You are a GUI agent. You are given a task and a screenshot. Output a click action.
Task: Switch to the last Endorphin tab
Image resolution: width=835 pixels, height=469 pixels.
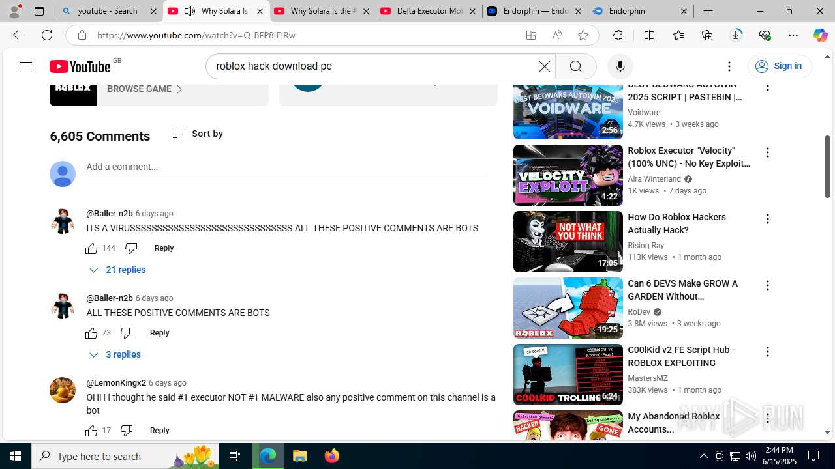tap(641, 11)
